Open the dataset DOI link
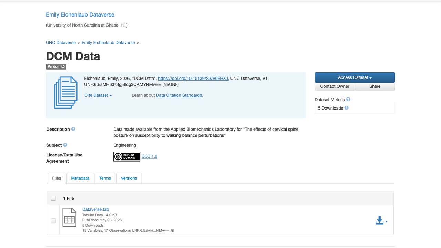The height and width of the screenshot is (248, 441). (x=193, y=79)
